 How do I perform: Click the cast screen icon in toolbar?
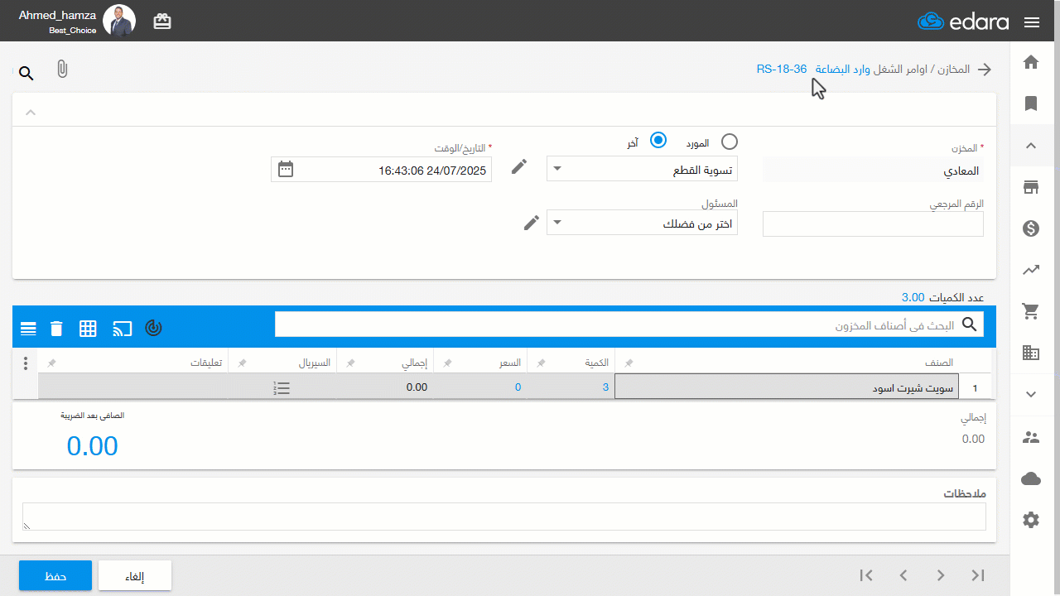[123, 329]
